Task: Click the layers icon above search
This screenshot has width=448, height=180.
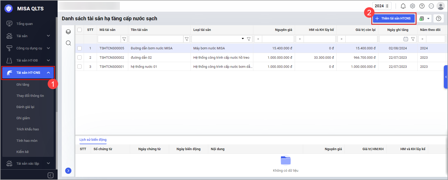Action: coord(68,32)
